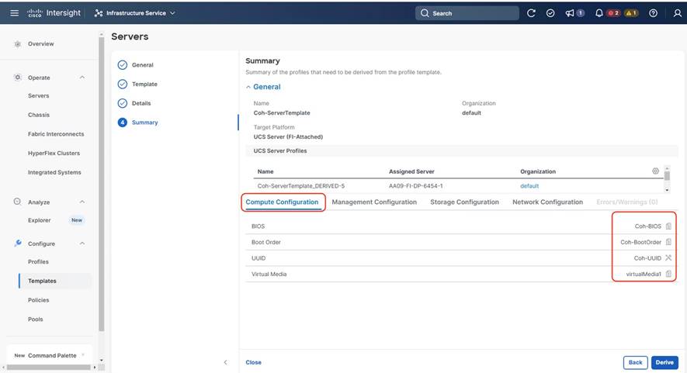Open the announcements megaphone icon
This screenshot has width=687, height=373.
tap(570, 13)
